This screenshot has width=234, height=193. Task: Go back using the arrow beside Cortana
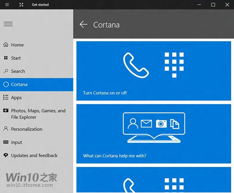83,24
